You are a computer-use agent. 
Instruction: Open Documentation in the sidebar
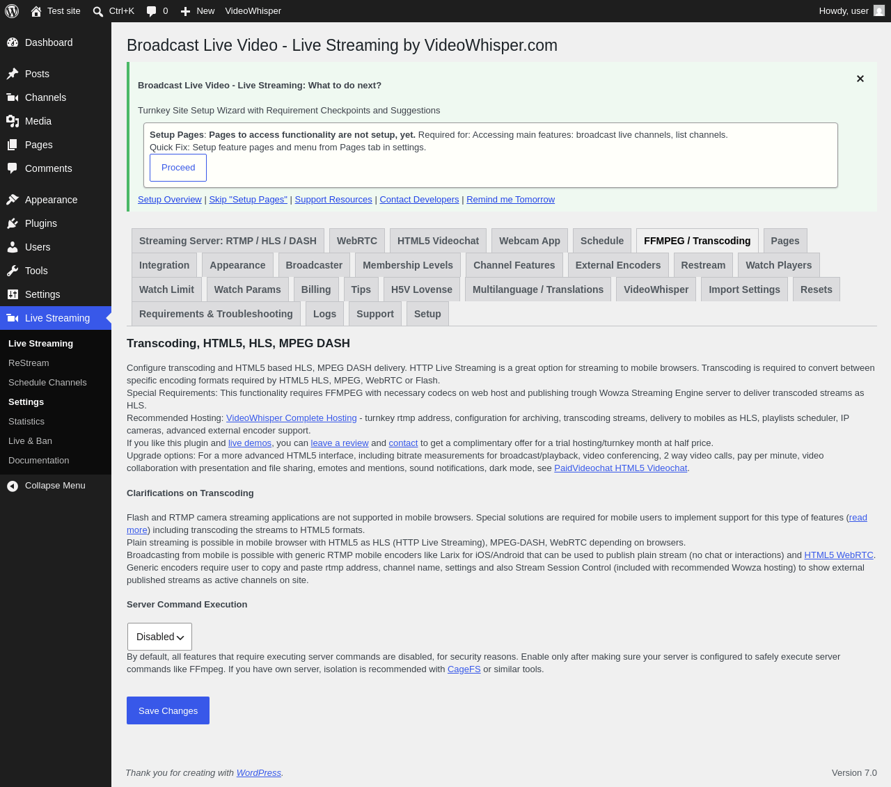(39, 461)
